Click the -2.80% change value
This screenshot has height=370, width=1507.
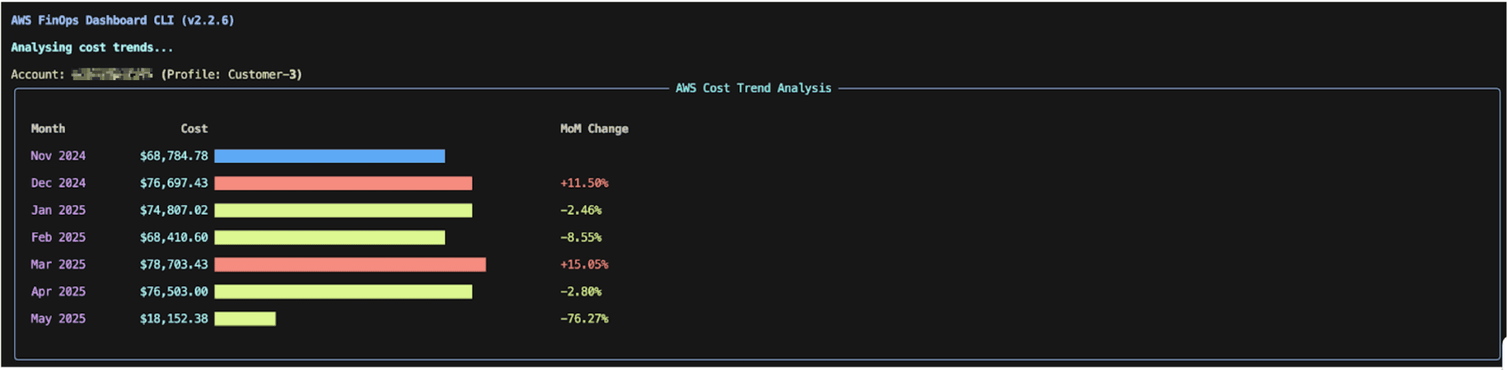(x=581, y=292)
